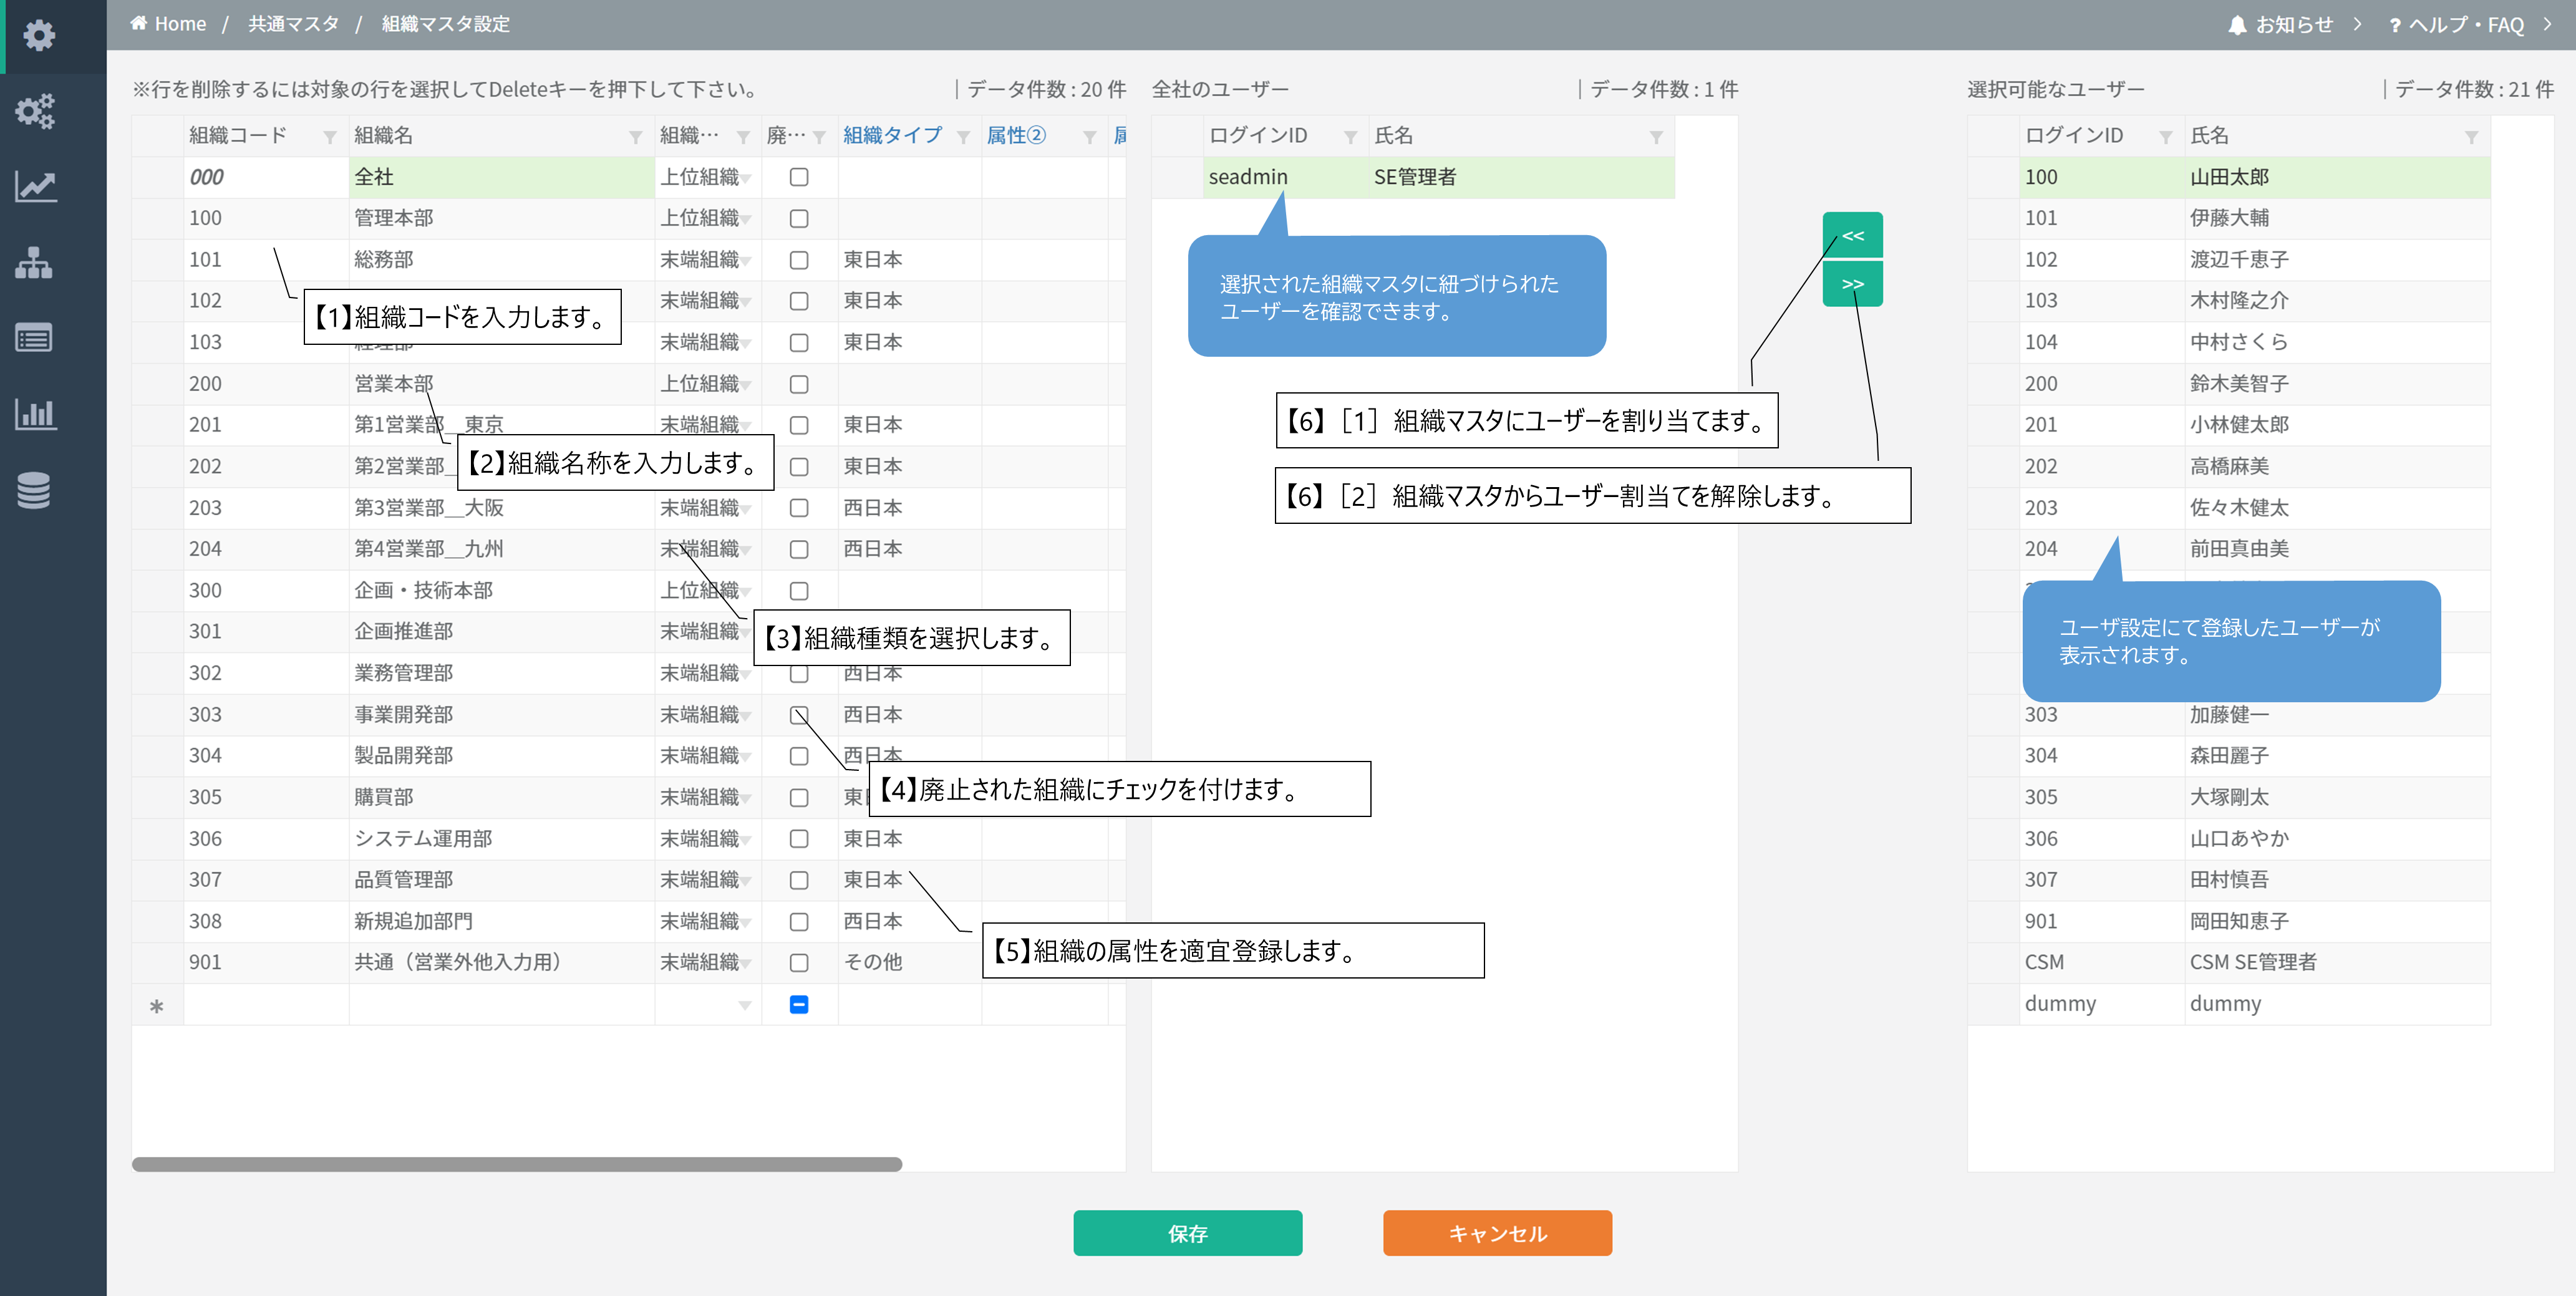Open the database stack sidebar icon

[x=34, y=490]
